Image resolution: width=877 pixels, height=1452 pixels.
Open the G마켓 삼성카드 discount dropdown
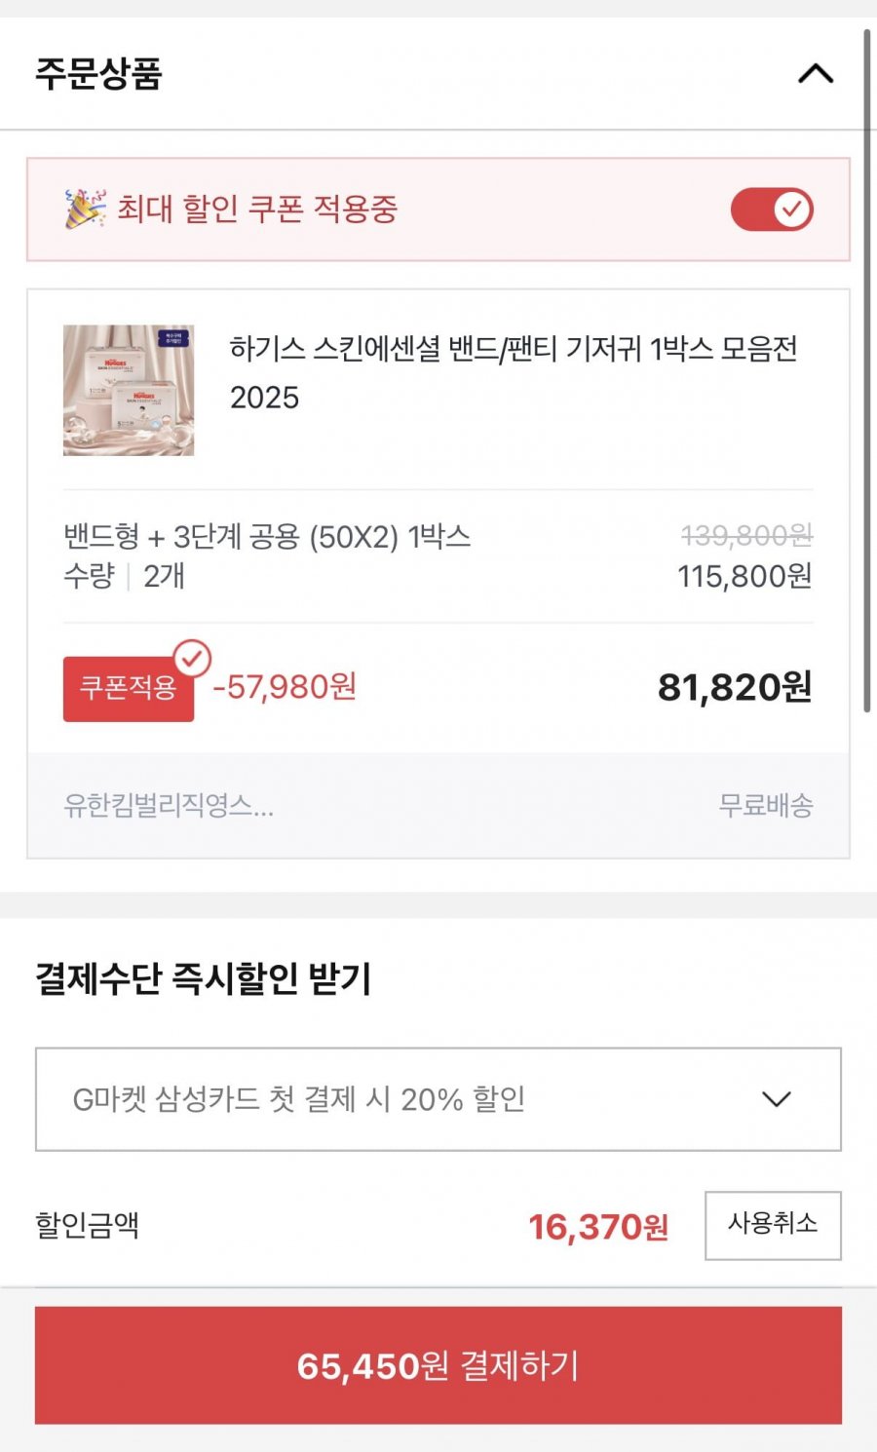[438, 1099]
